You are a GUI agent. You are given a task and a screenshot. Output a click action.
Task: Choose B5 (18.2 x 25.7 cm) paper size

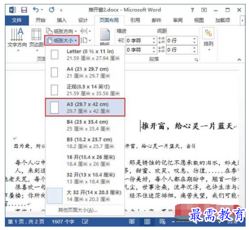(x=85, y=143)
